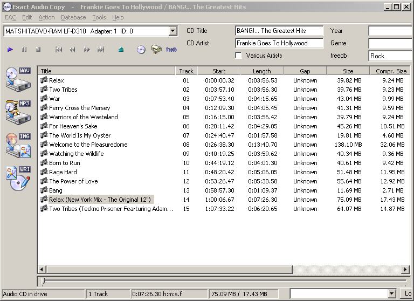
Task: Select the track Warriors of the Wasteland
Action: pyautogui.click(x=84, y=117)
